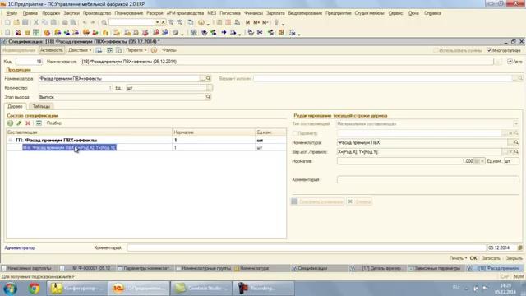526x296 pixels.
Task: Open the Раскрой menu
Action: pos(155,13)
